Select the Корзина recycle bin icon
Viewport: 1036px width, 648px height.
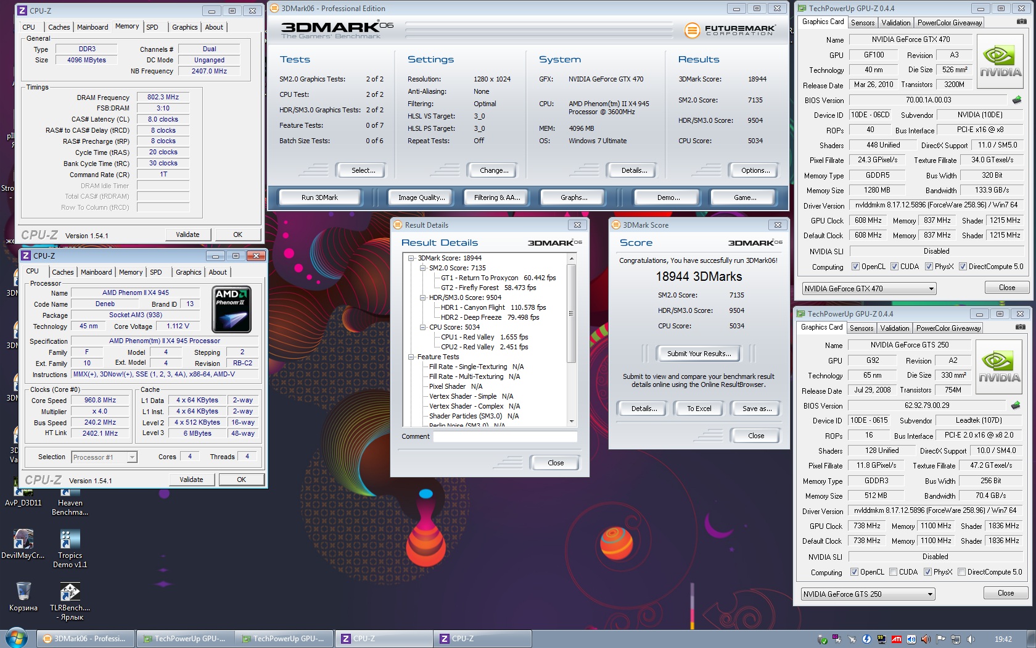tap(23, 597)
